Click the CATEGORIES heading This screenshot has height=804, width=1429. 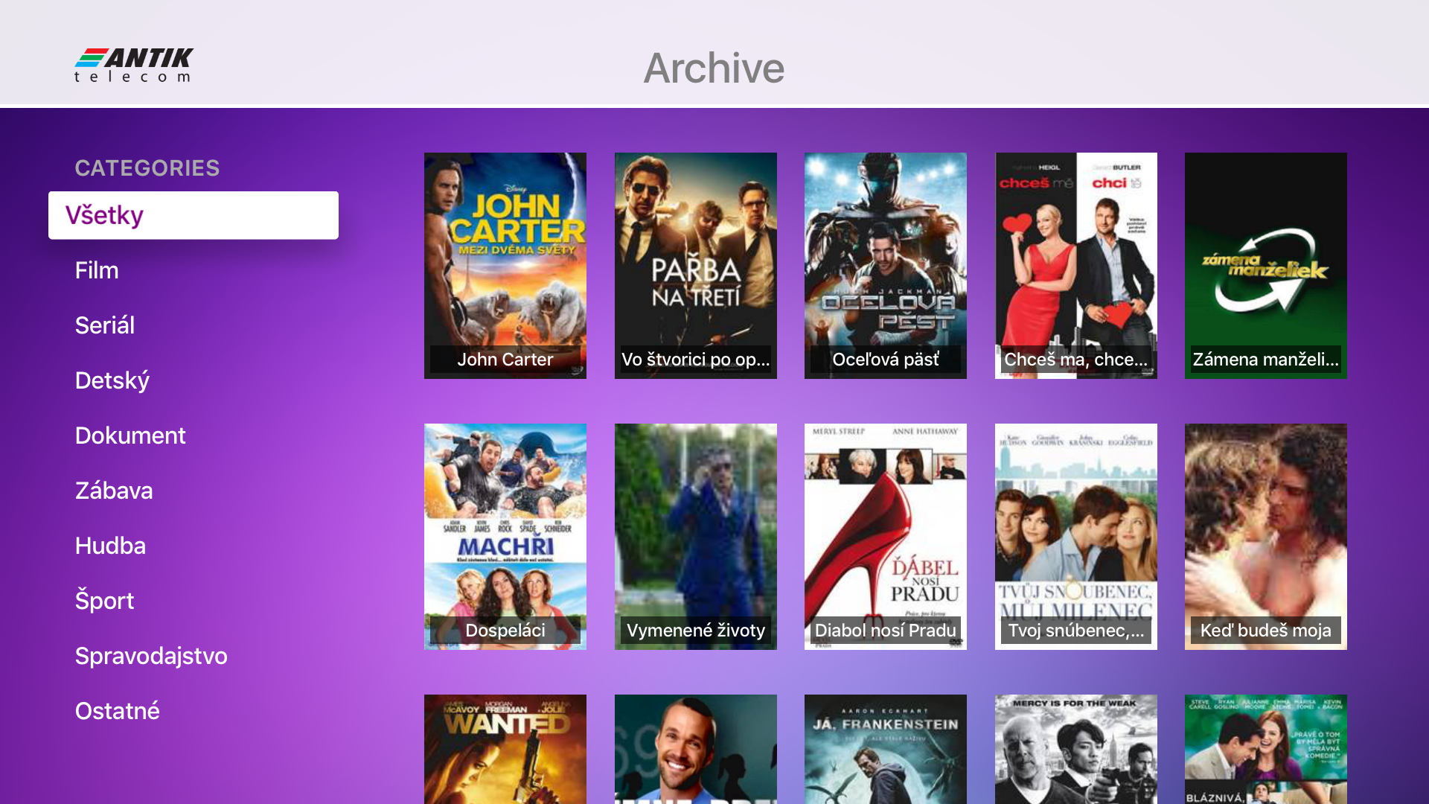point(147,168)
